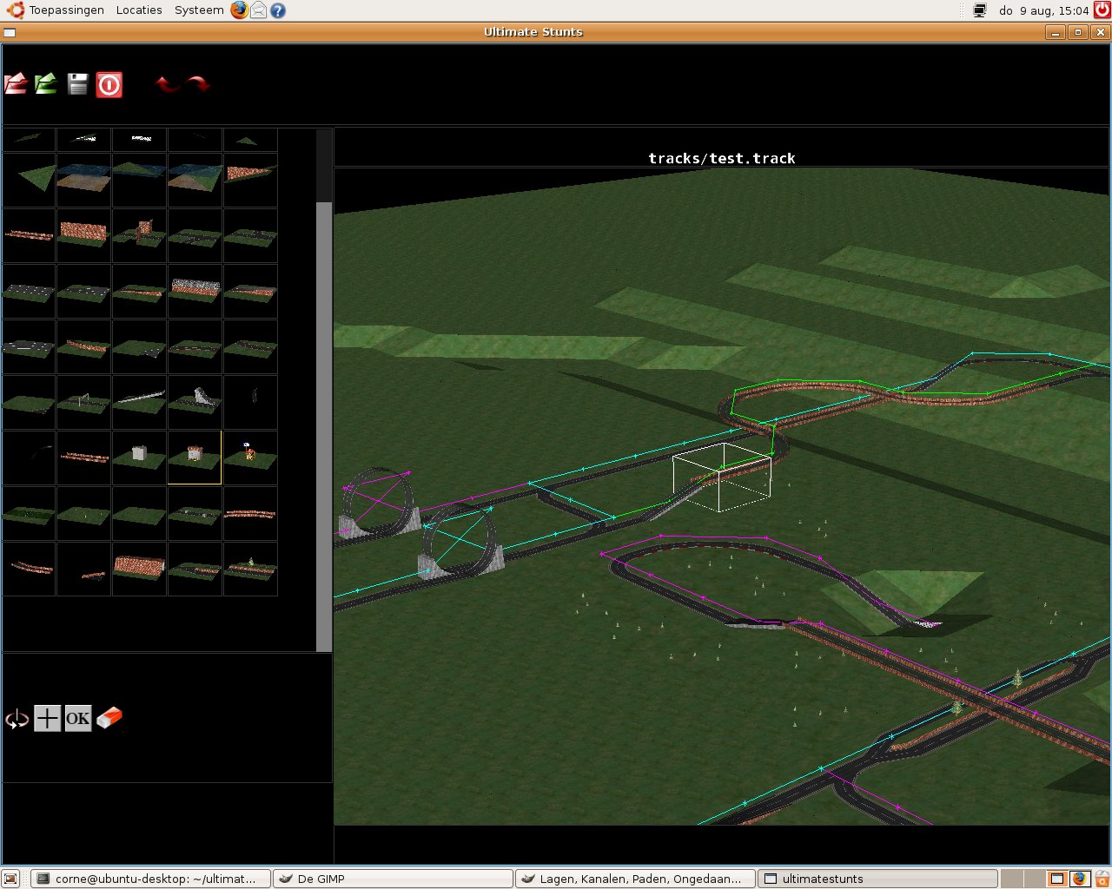The image size is (1112, 889).
Task: Pick the short single brick piece tile
Action: click(83, 569)
